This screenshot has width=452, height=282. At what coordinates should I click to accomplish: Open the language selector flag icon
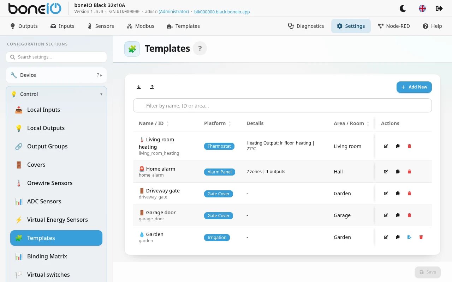click(422, 8)
